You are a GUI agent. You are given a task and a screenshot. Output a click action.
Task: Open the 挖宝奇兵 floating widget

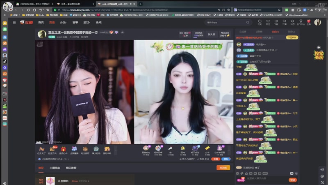pyautogui.click(x=319, y=55)
